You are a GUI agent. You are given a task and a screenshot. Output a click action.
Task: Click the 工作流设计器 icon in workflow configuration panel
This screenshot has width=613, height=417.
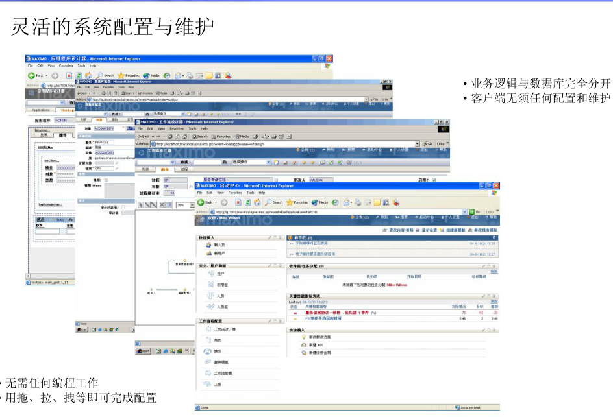coord(209,329)
